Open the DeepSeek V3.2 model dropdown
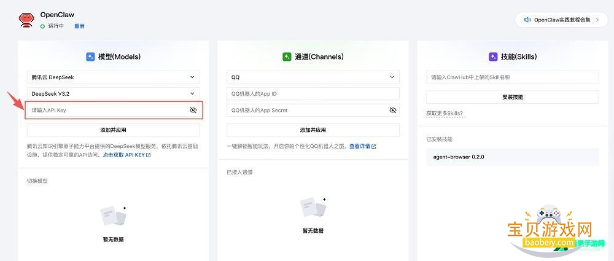Viewport: 614px width, 261px height. (113, 94)
